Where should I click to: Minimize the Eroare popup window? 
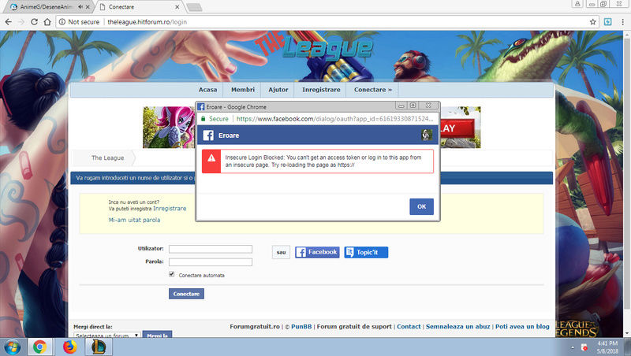point(401,106)
